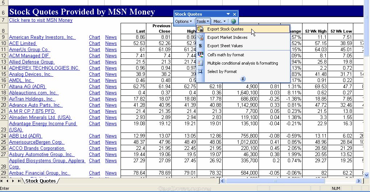Select the cell with volume 1,012,600
Screen dimensions: 370x192
[240, 142]
